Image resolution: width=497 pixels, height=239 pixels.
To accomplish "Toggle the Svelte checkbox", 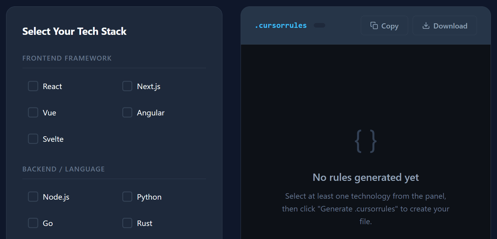I will (33, 139).
